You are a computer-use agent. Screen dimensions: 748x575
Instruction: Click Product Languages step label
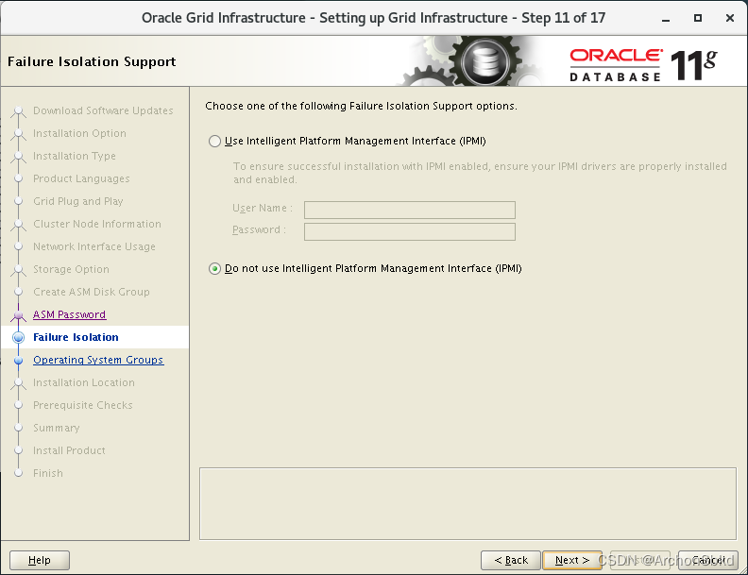(x=81, y=178)
